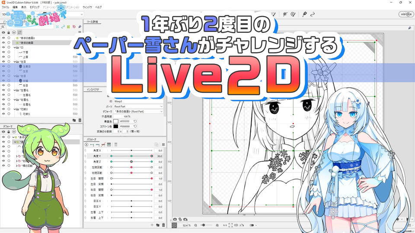Click the three-point key insert icon in the parameter panel
The width and height of the screenshot is (415, 233).
click(98, 145)
